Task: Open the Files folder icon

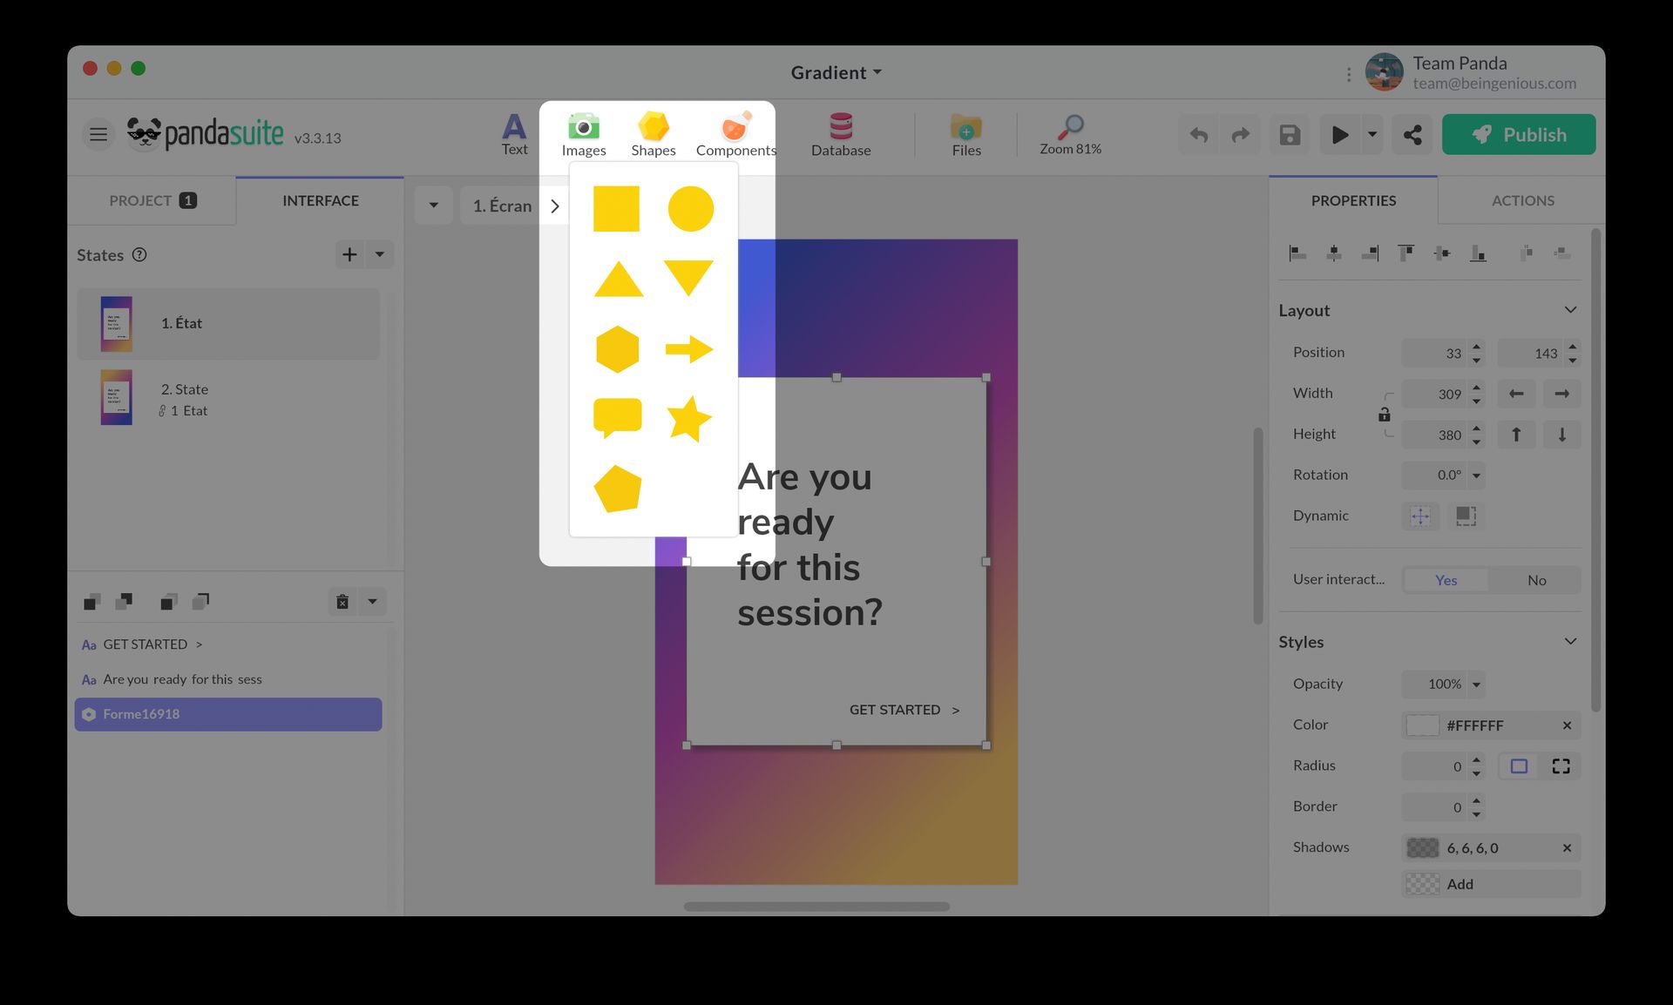Action: pyautogui.click(x=965, y=134)
